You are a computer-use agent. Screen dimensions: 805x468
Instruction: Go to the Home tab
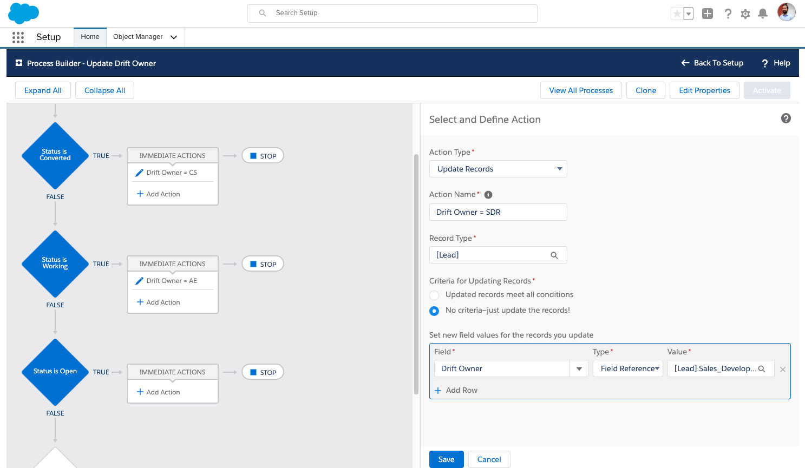pyautogui.click(x=90, y=37)
